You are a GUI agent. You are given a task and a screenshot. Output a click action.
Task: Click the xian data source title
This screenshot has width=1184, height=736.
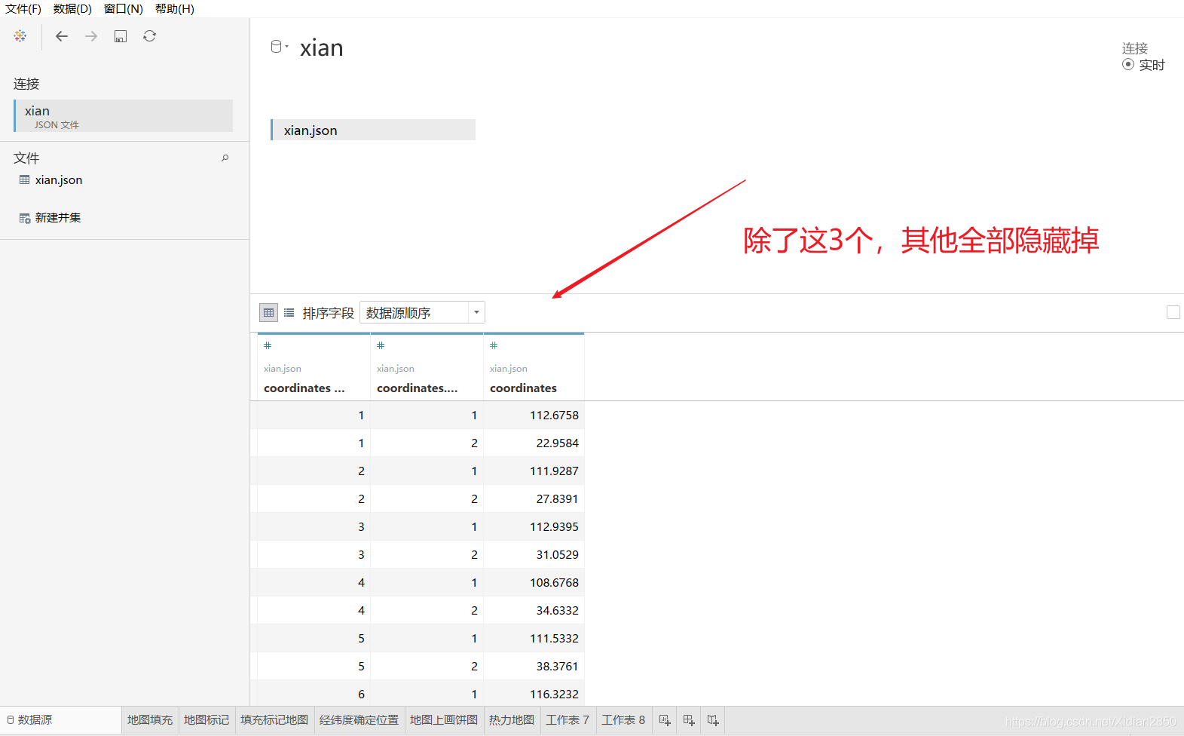click(322, 48)
